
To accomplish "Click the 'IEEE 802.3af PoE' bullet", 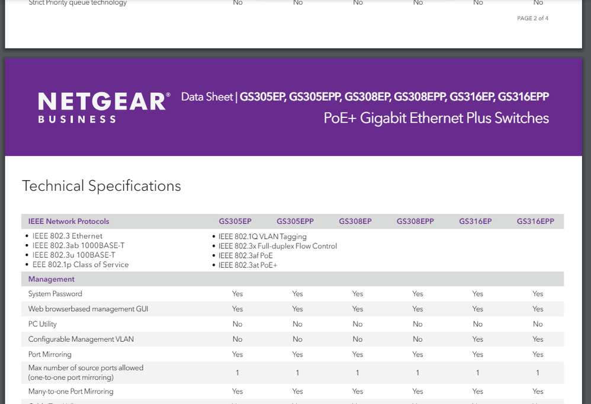I will point(245,255).
